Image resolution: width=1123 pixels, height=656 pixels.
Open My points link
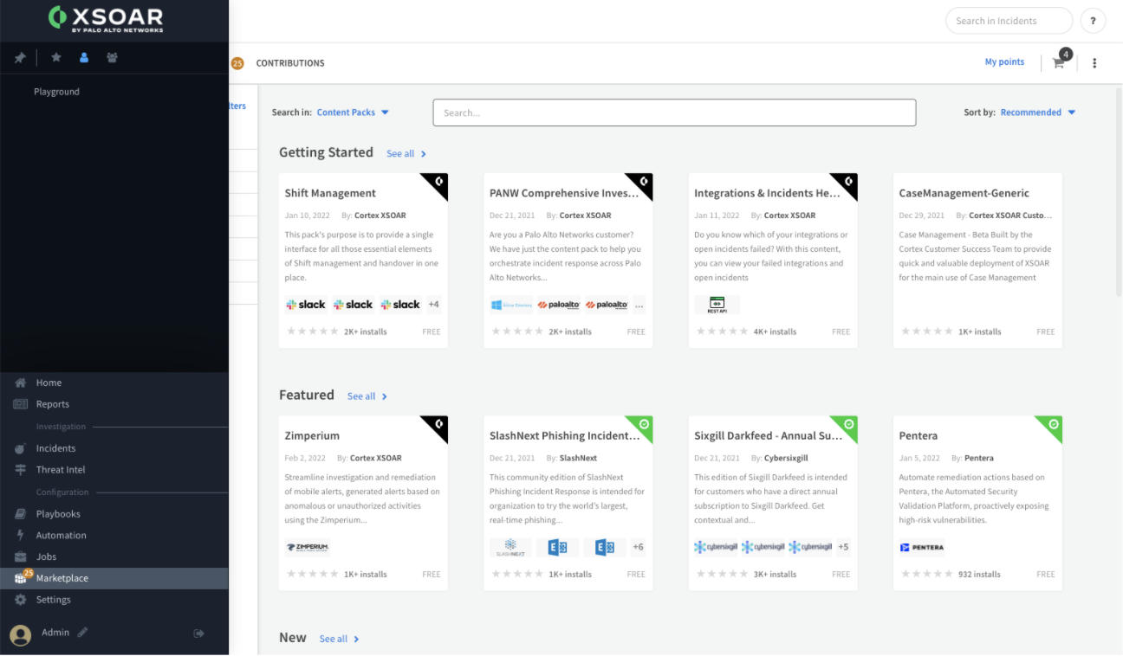[1004, 62]
